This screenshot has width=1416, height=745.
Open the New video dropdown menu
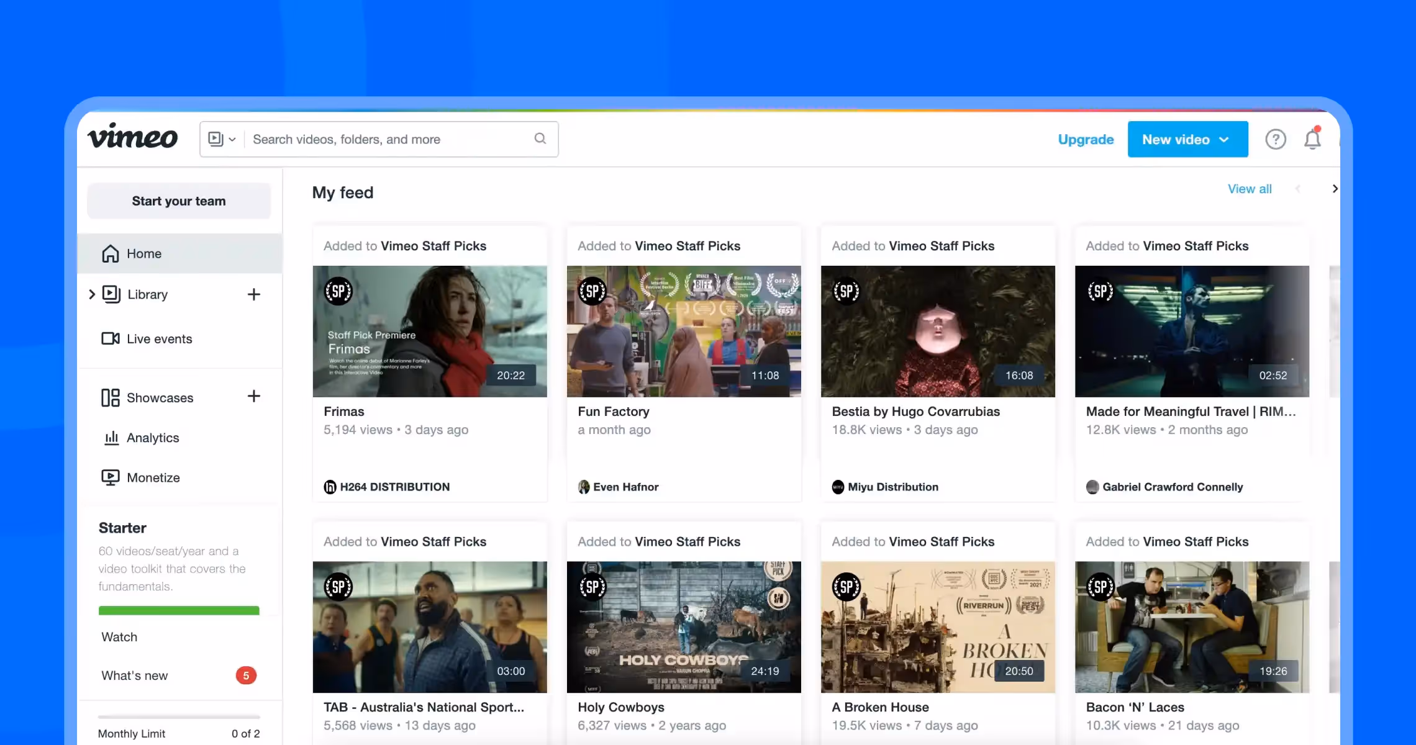click(1187, 138)
